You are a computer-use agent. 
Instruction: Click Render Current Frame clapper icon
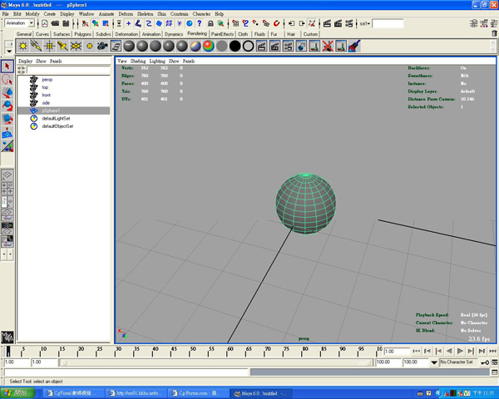[327, 23]
